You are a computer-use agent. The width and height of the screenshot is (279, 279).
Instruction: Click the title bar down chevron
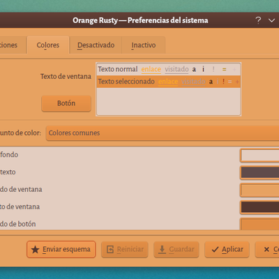click(271, 20)
